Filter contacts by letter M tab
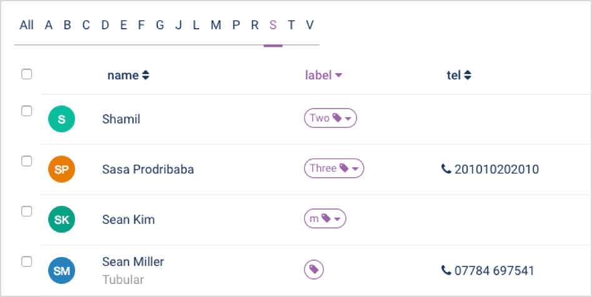Viewport: 592px width, 297px height. click(x=215, y=26)
